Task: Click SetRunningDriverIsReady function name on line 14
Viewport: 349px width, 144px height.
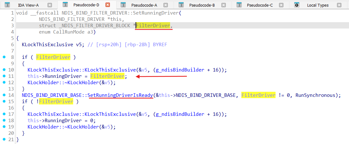Action: coord(120,95)
